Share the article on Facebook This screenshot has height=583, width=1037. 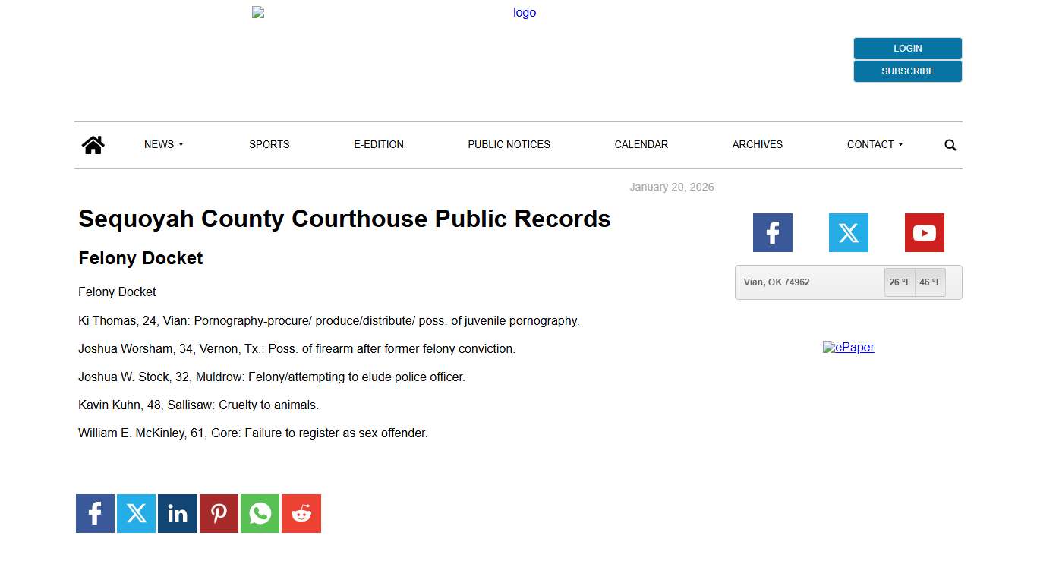point(95,513)
